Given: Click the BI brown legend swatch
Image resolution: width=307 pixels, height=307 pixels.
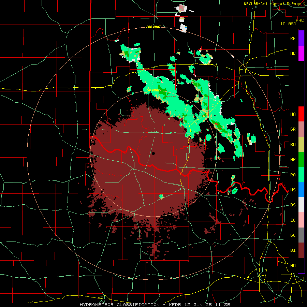Looking at the screenshot, I should 301,250.
